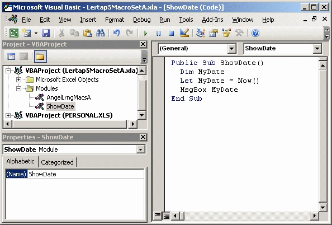Click the Break pause icon
Image resolution: width=332 pixels, height=225 pixels.
click(158, 33)
